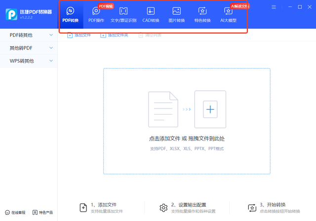Click 添加文件夹 toolbar button
Viewport: 316px width, 221px height.
(114, 35)
